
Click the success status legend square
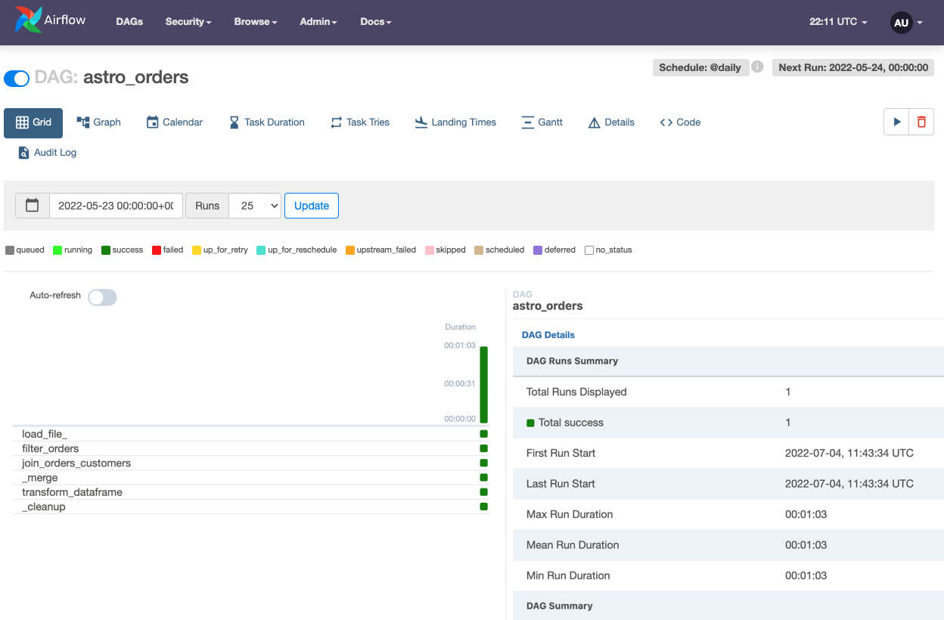coord(106,250)
